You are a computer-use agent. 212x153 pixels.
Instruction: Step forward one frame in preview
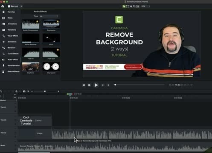(89, 85)
